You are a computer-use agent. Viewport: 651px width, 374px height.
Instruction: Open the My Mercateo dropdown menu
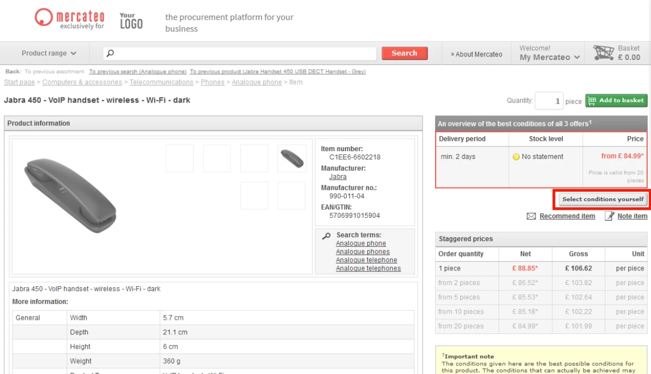pyautogui.click(x=550, y=57)
